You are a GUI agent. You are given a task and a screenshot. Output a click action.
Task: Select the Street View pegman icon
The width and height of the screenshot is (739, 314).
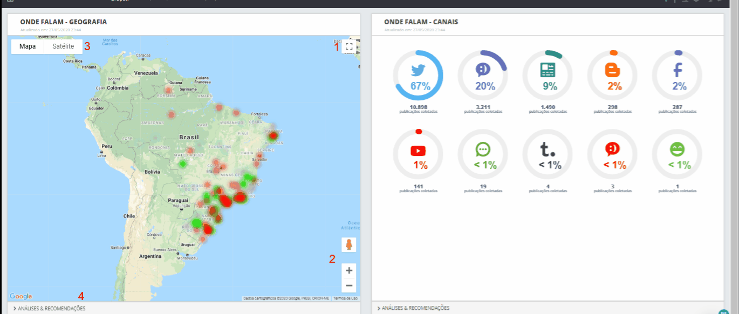pyautogui.click(x=349, y=245)
